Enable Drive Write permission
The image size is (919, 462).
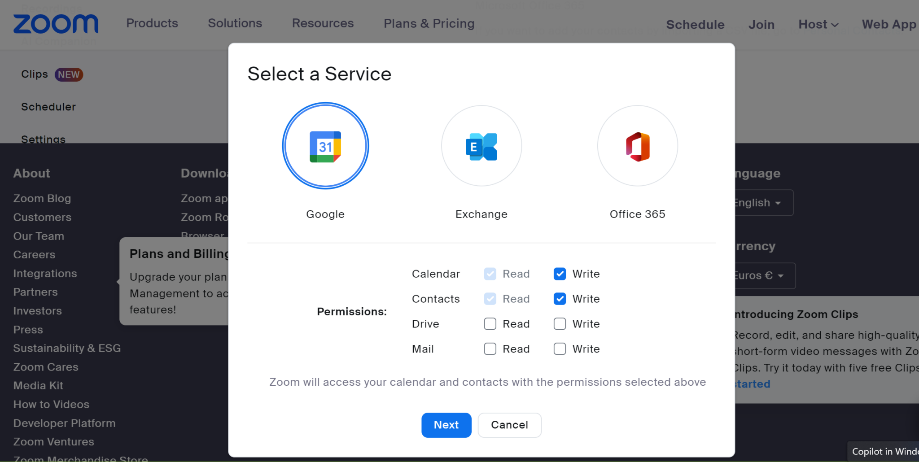[560, 324]
